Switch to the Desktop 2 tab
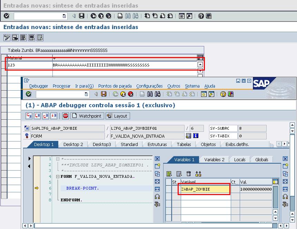The height and width of the screenshot is (229, 297). pos(73,144)
